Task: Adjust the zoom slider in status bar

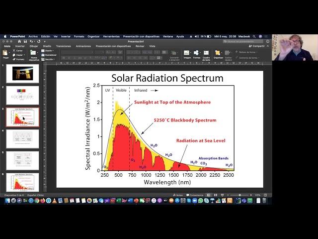Action: [x=239, y=195]
